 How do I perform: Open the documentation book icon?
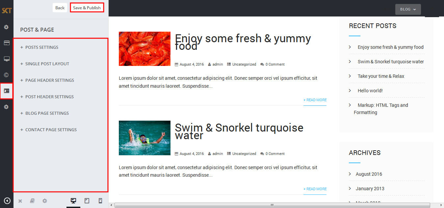(x=32, y=201)
